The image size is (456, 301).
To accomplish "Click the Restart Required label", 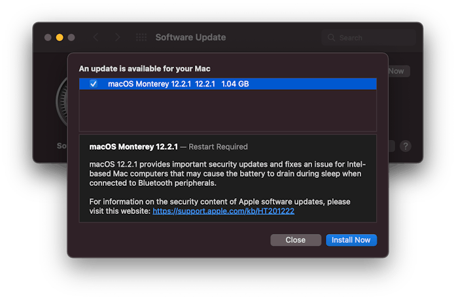I will (218, 147).
